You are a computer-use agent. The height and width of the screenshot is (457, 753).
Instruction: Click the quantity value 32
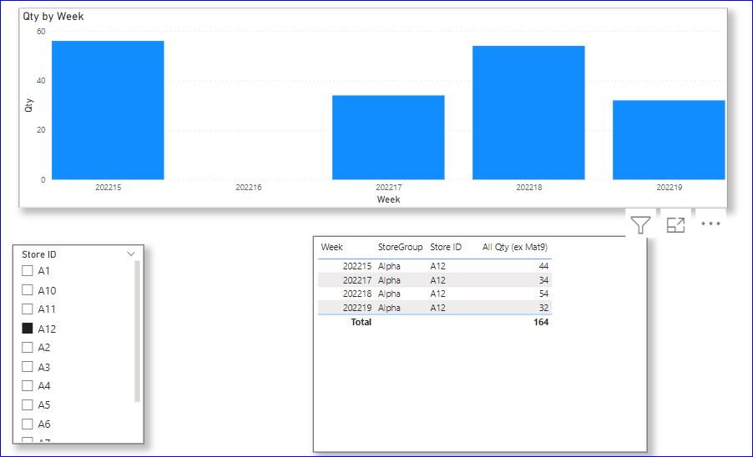click(x=543, y=308)
